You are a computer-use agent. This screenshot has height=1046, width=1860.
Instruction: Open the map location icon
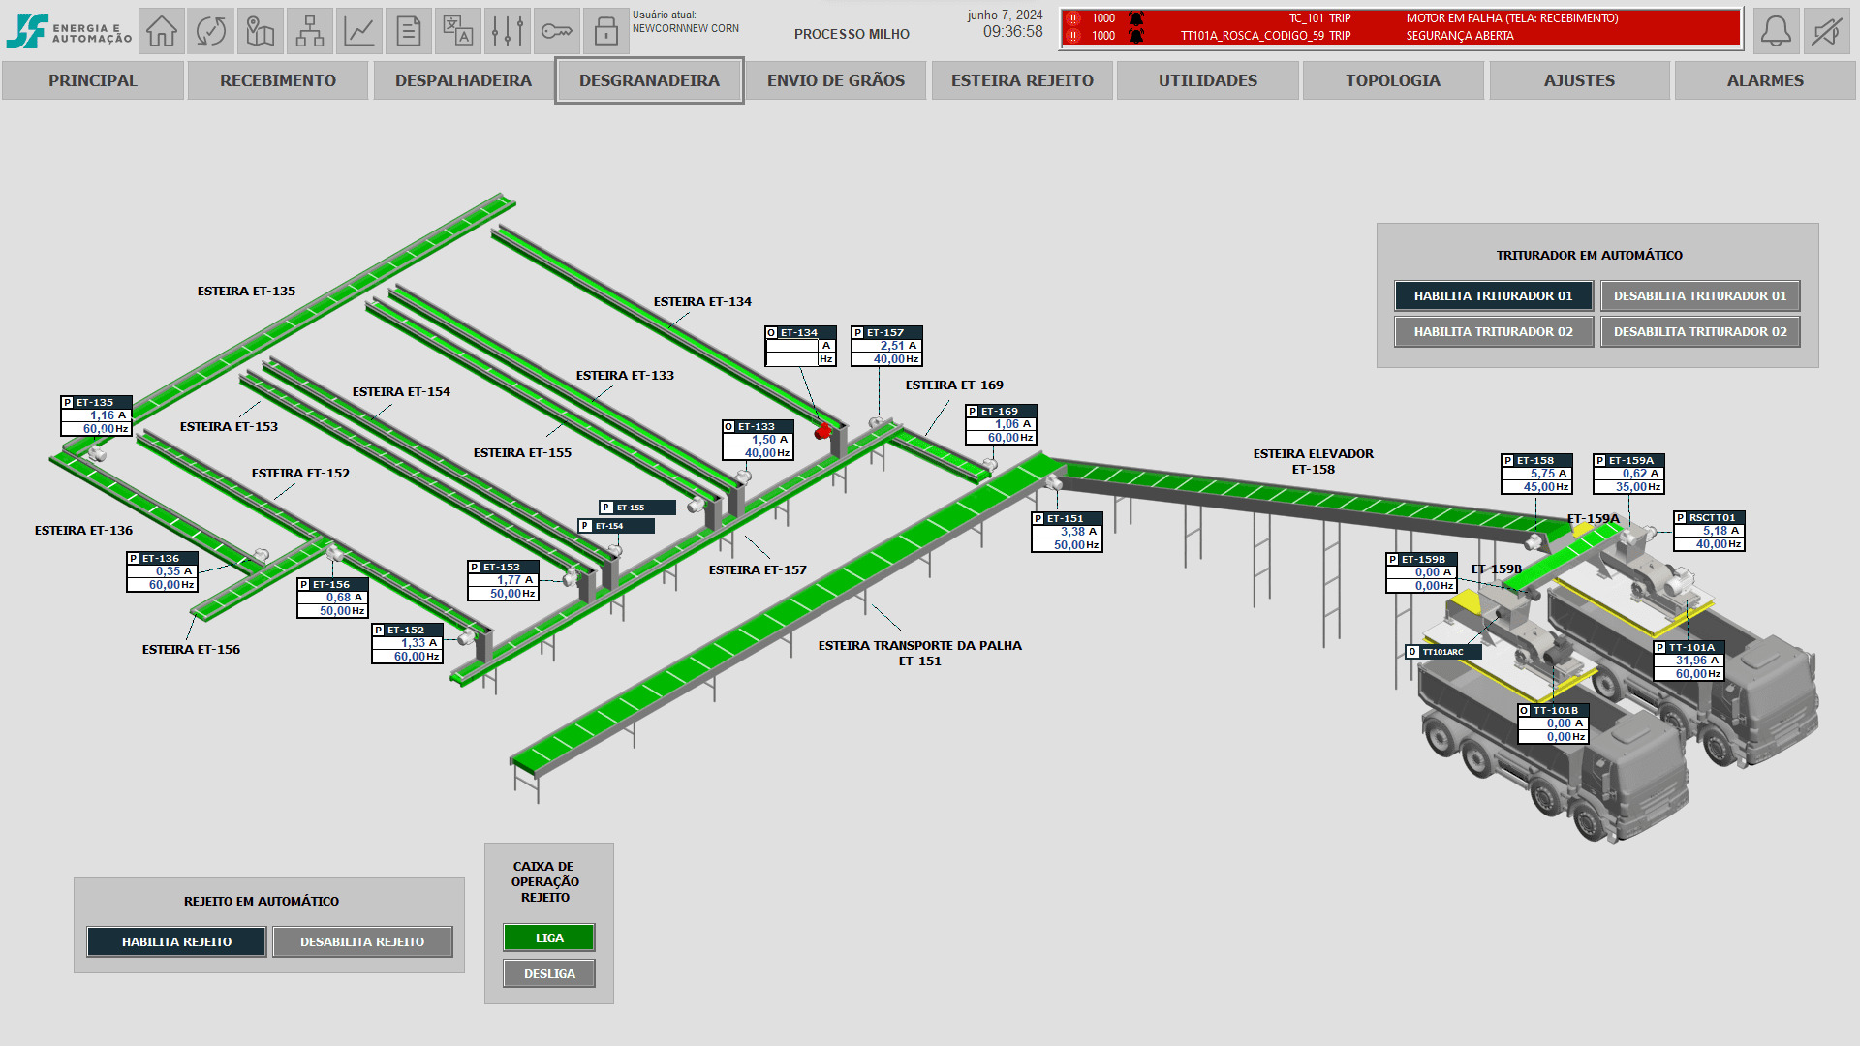pyautogui.click(x=261, y=31)
